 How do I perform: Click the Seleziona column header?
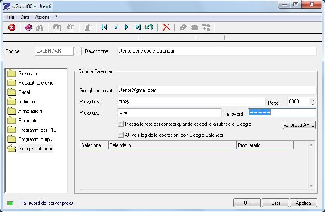(x=94, y=145)
